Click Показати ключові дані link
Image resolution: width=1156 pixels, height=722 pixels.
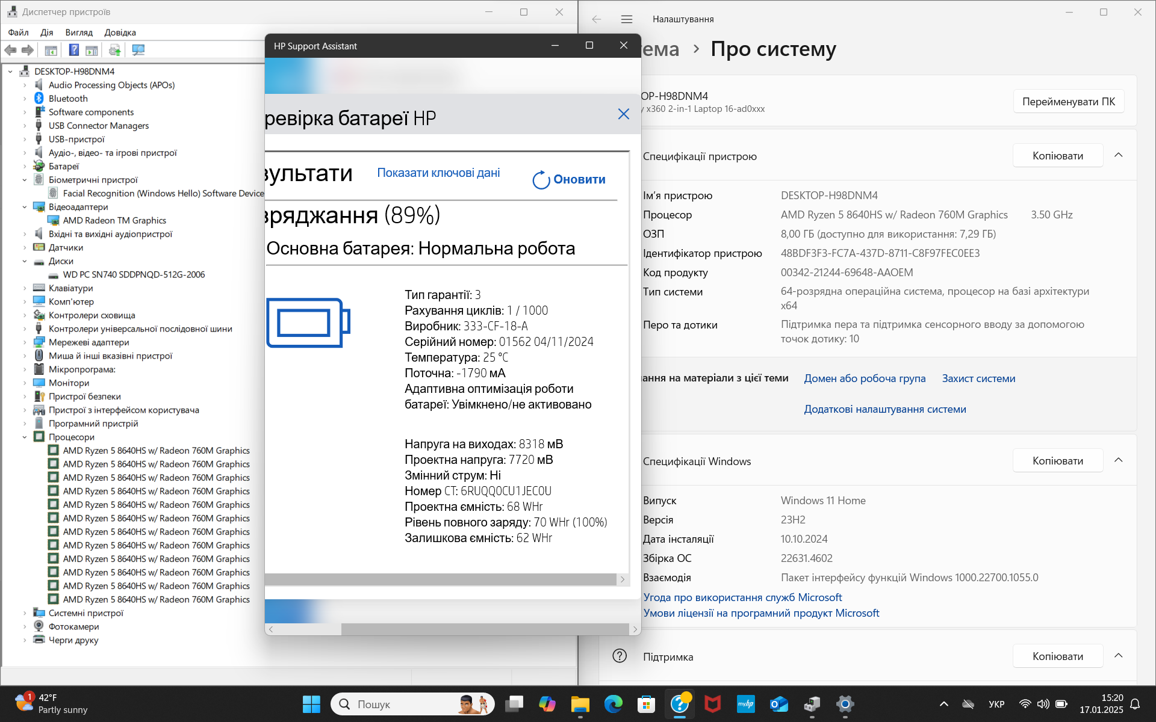(438, 173)
